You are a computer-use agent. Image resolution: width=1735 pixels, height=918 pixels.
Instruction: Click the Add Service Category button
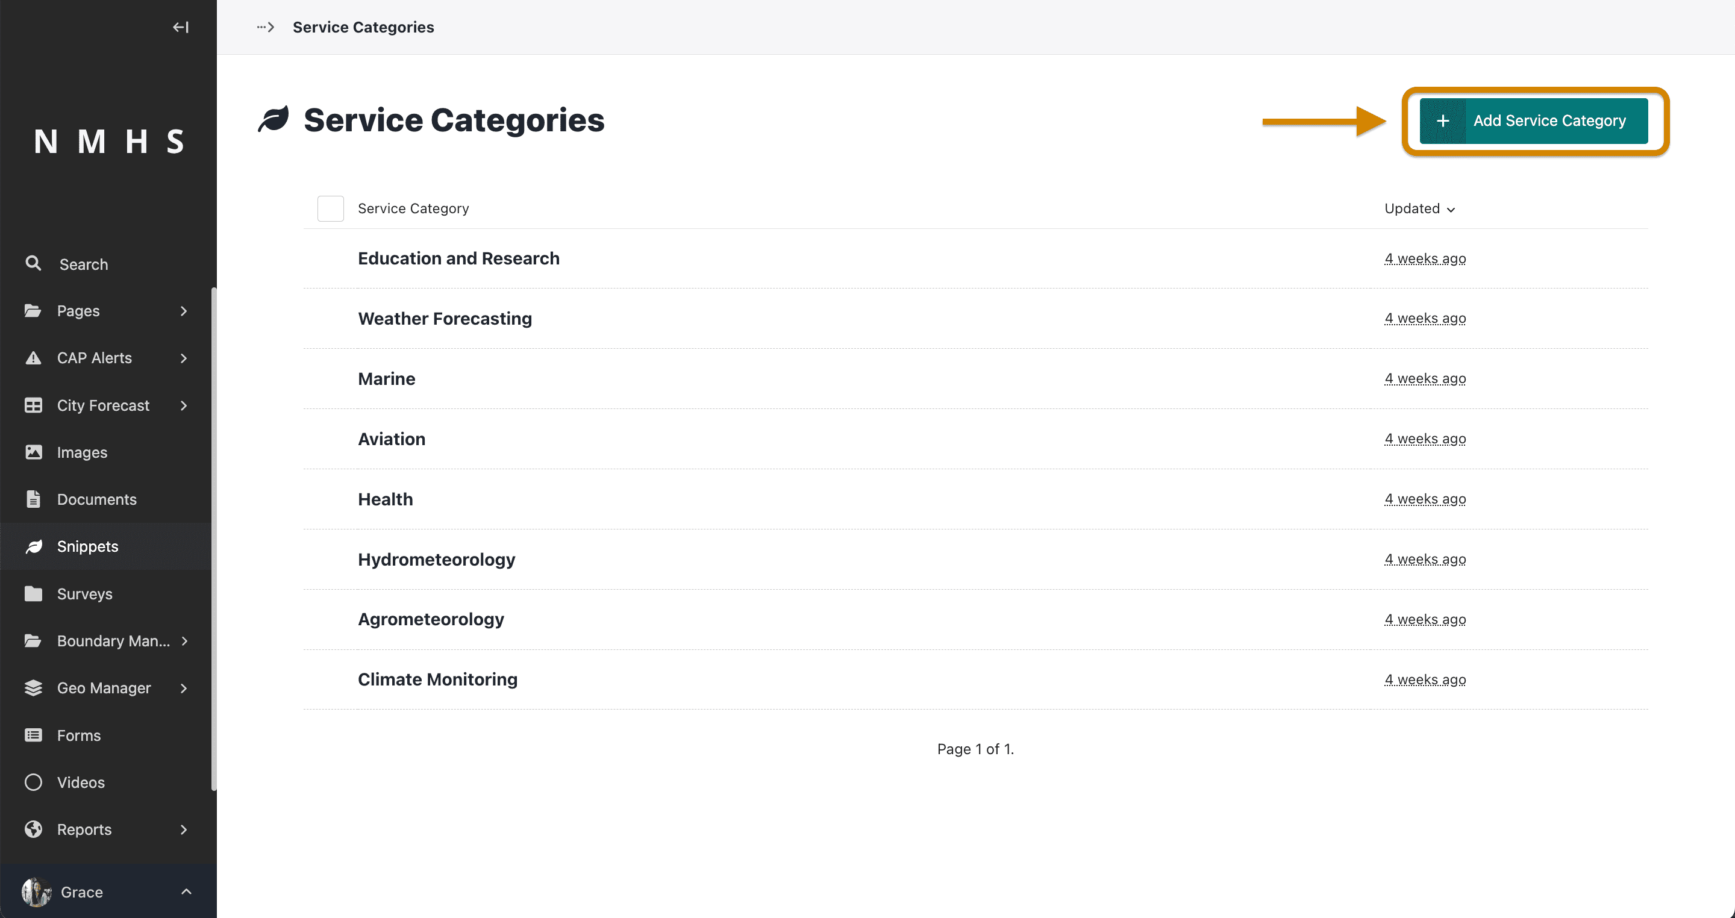[x=1534, y=120]
